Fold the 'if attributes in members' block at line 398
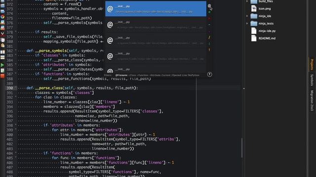Viewport: 316px width, 177px height. (x=16, y=125)
